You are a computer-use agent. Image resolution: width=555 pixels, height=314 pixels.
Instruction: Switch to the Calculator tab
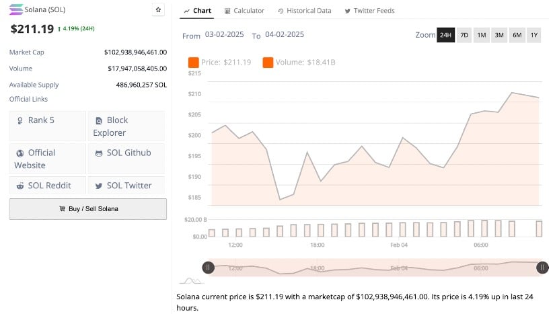[x=244, y=11]
